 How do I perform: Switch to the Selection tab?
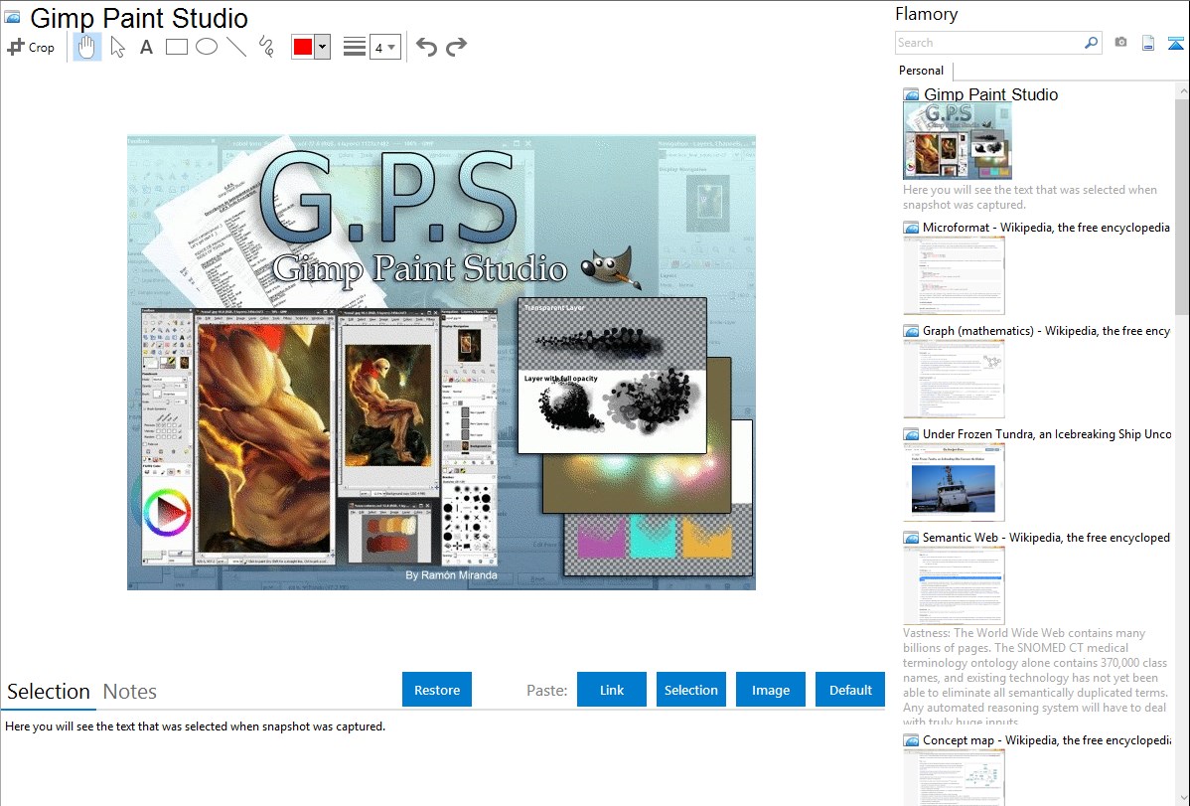click(x=49, y=692)
